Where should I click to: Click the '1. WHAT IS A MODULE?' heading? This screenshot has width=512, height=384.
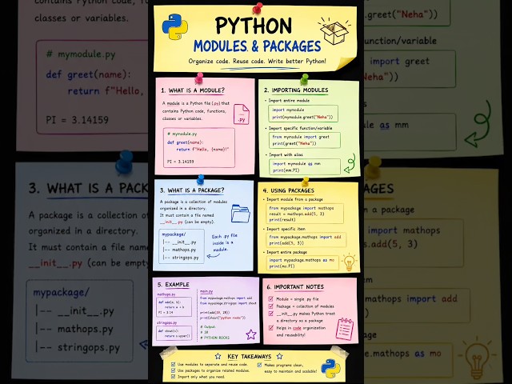click(193, 90)
